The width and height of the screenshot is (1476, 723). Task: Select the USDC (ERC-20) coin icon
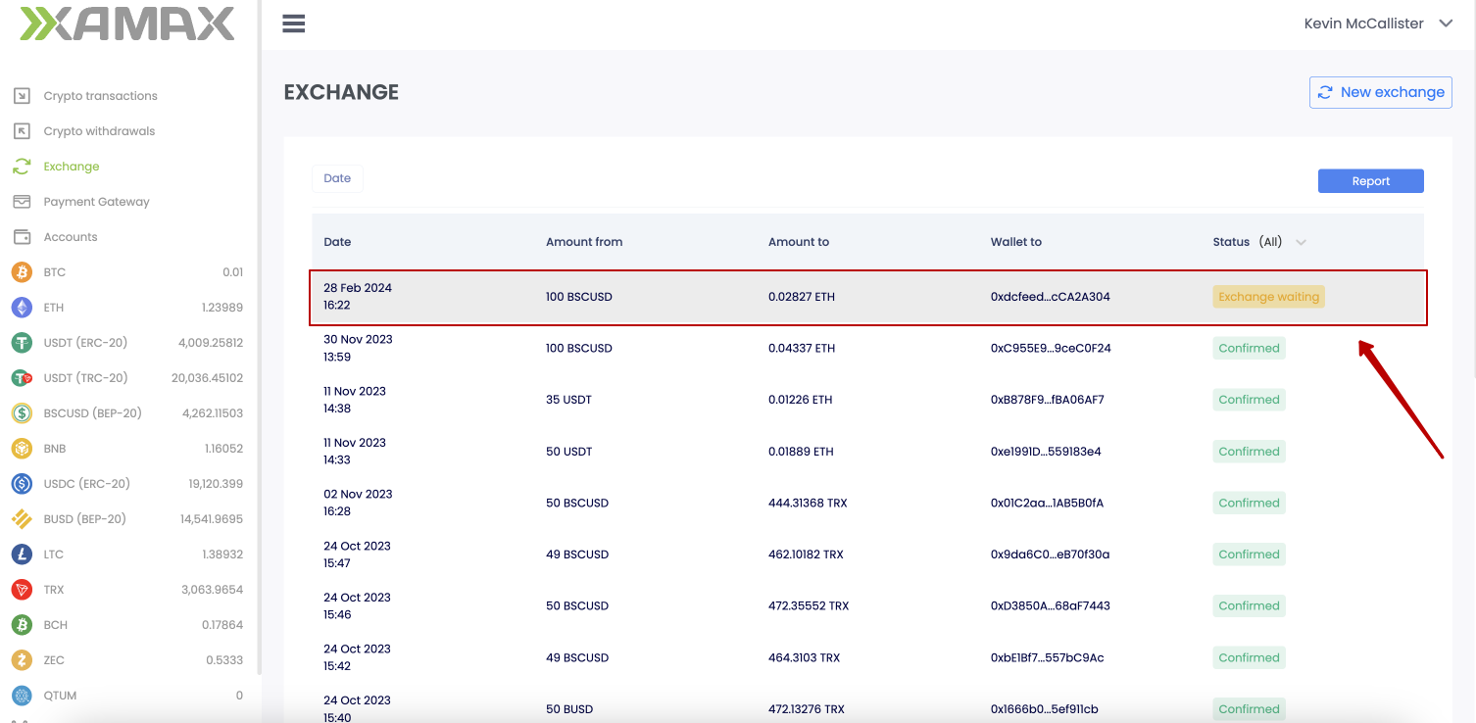(22, 484)
